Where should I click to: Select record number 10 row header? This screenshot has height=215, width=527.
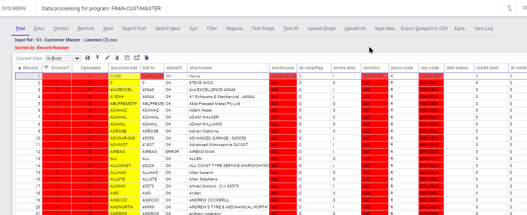click(x=28, y=138)
